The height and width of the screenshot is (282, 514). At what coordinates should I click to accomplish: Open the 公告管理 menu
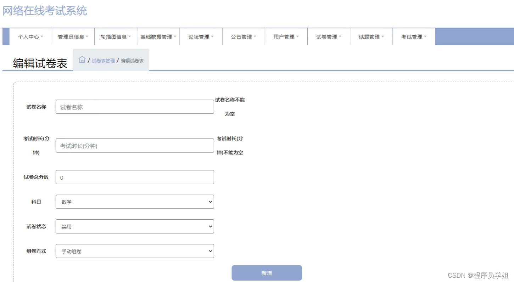(244, 37)
